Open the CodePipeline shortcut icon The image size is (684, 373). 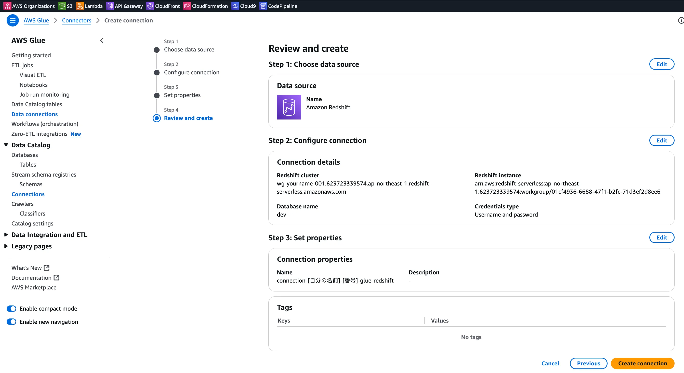tap(263, 6)
